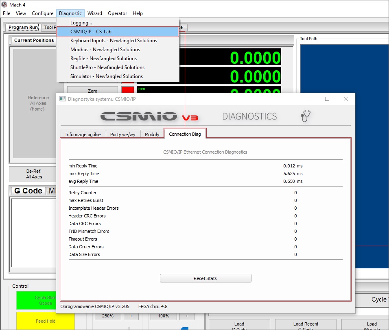
Task: Minimize the CSMIO/IP diagnostics window
Action: tap(309, 99)
